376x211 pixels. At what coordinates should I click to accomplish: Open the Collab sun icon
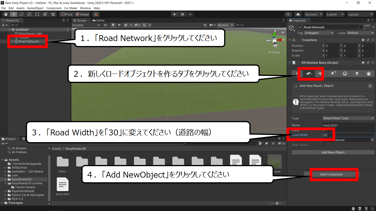(x=288, y=14)
